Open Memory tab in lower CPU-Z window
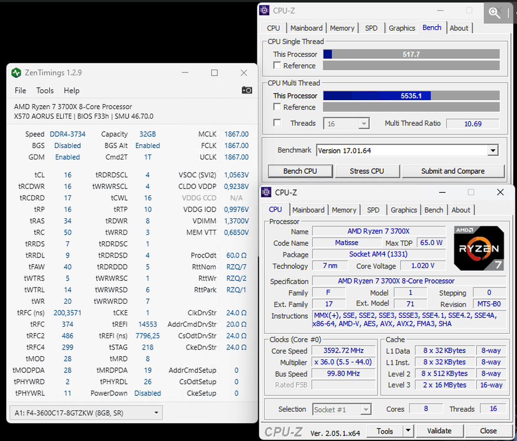The image size is (517, 441). [x=344, y=210]
